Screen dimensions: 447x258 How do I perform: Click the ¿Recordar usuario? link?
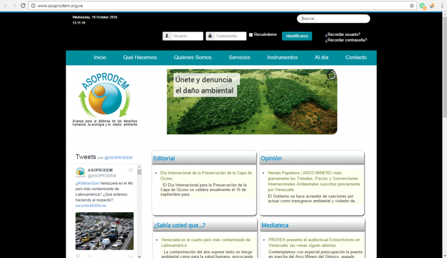[x=343, y=34]
